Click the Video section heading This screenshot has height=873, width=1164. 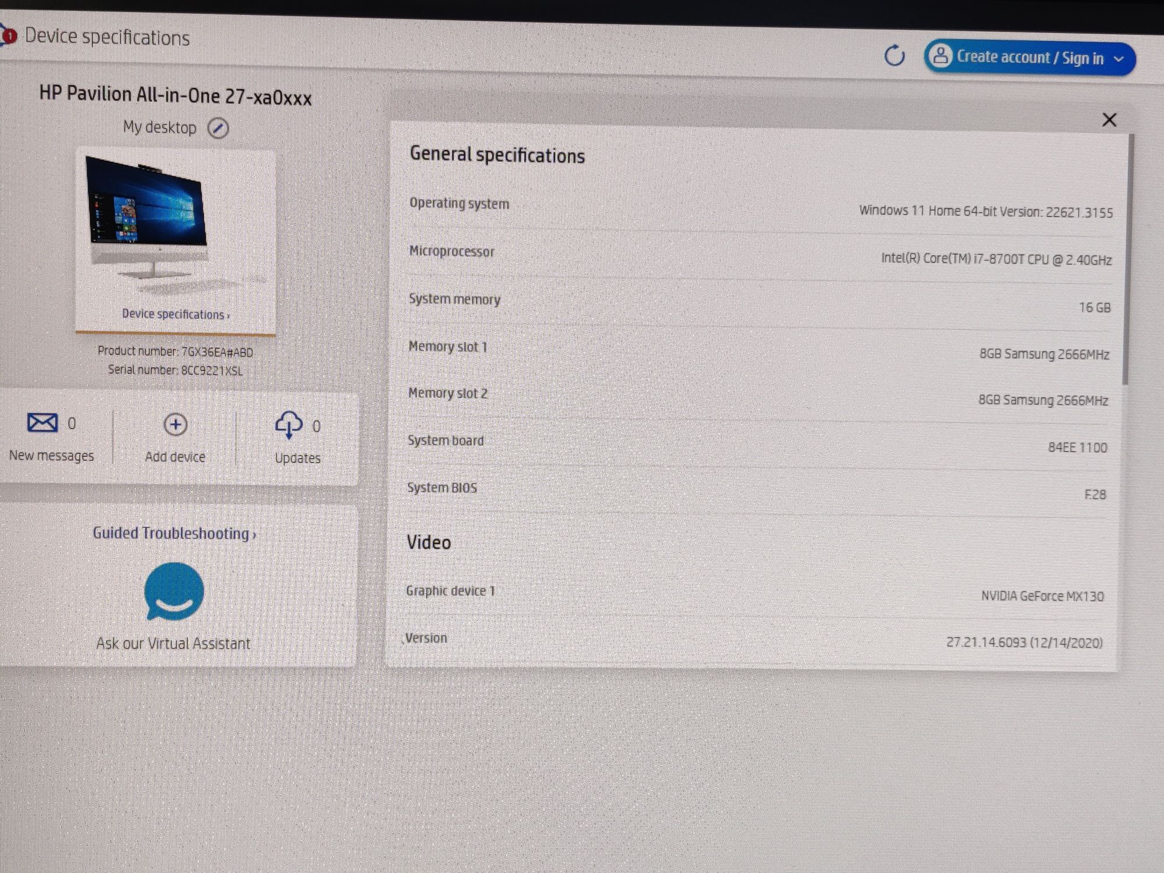click(x=428, y=542)
